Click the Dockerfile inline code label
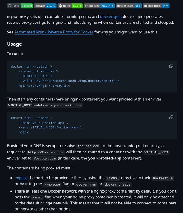183x213 pixels. [163, 178]
